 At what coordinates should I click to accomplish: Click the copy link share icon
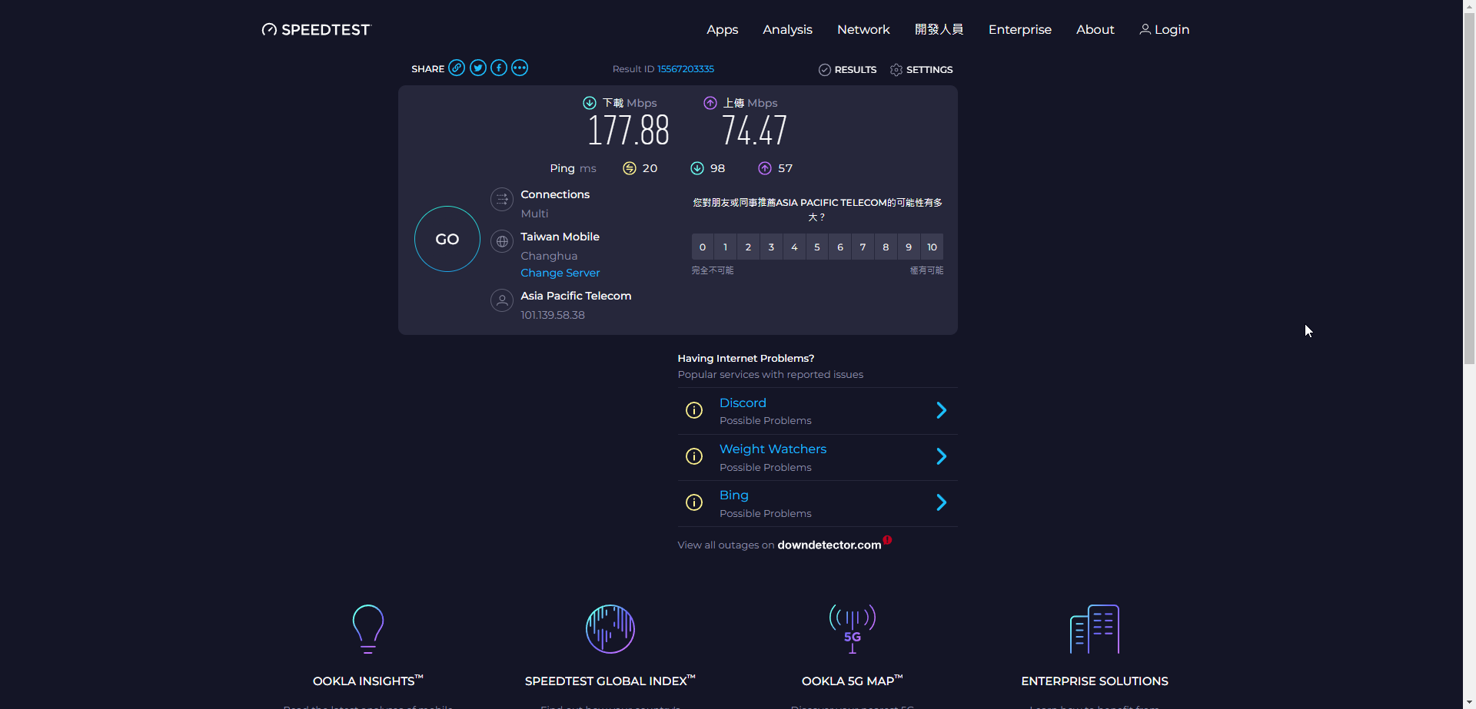click(457, 68)
